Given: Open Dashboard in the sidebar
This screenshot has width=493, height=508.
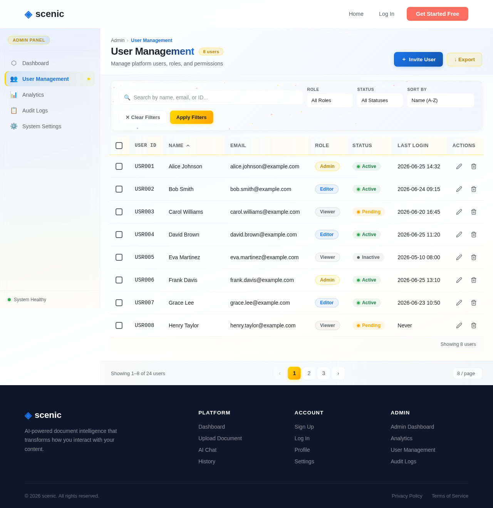Looking at the screenshot, I should 50,63.
